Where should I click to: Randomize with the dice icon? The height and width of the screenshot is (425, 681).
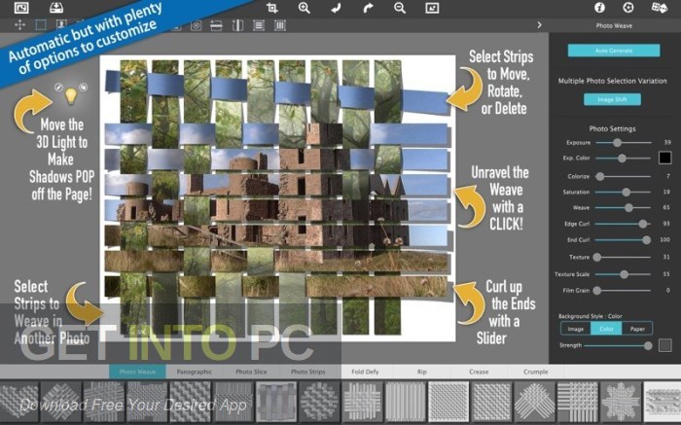pyautogui.click(x=659, y=8)
